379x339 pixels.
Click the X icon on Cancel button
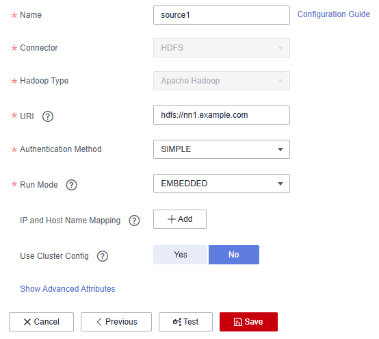point(27,322)
